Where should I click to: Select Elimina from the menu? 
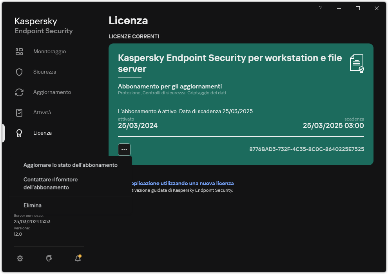[x=33, y=205]
